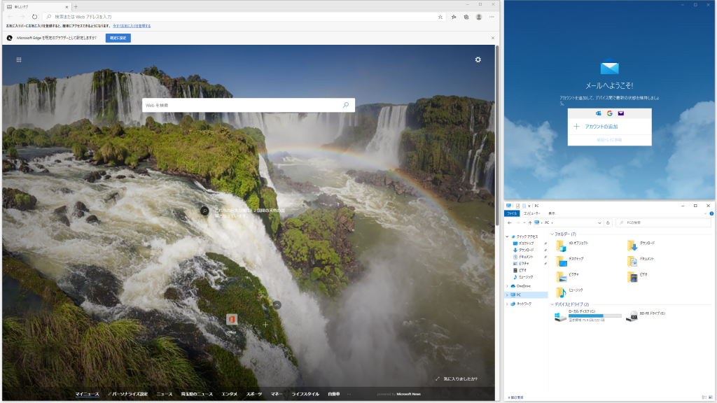Collapse the Quick Access tree node
The image size is (717, 403).
click(x=507, y=236)
